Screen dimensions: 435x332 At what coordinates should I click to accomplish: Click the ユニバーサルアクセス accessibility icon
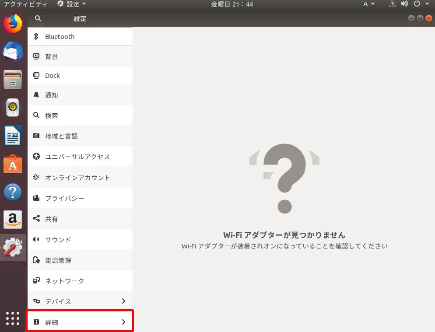point(36,156)
